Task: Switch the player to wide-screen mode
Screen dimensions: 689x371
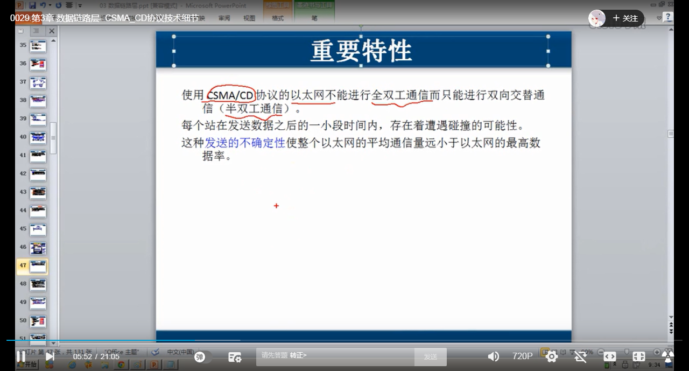Action: coord(610,356)
